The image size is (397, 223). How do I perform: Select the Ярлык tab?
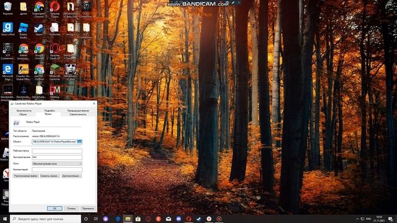point(48,114)
